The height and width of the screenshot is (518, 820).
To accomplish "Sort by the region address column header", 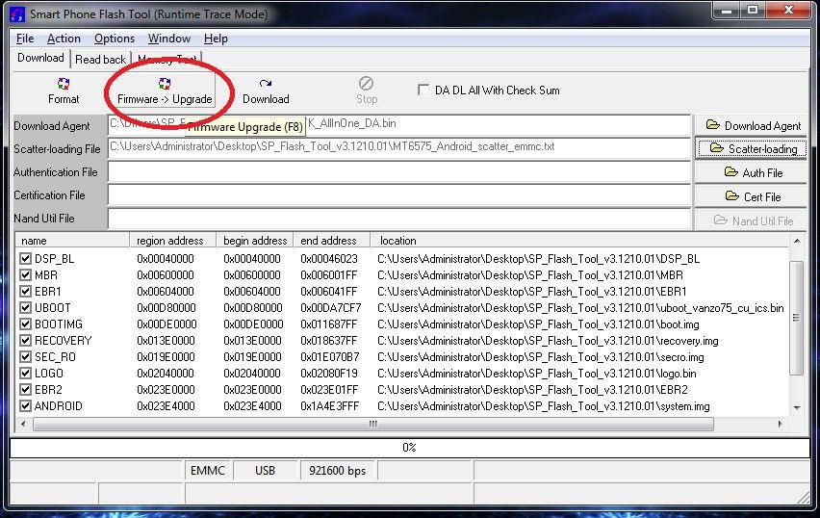I will click(172, 241).
